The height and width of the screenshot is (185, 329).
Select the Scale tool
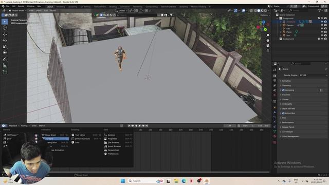click(x=5, y=47)
